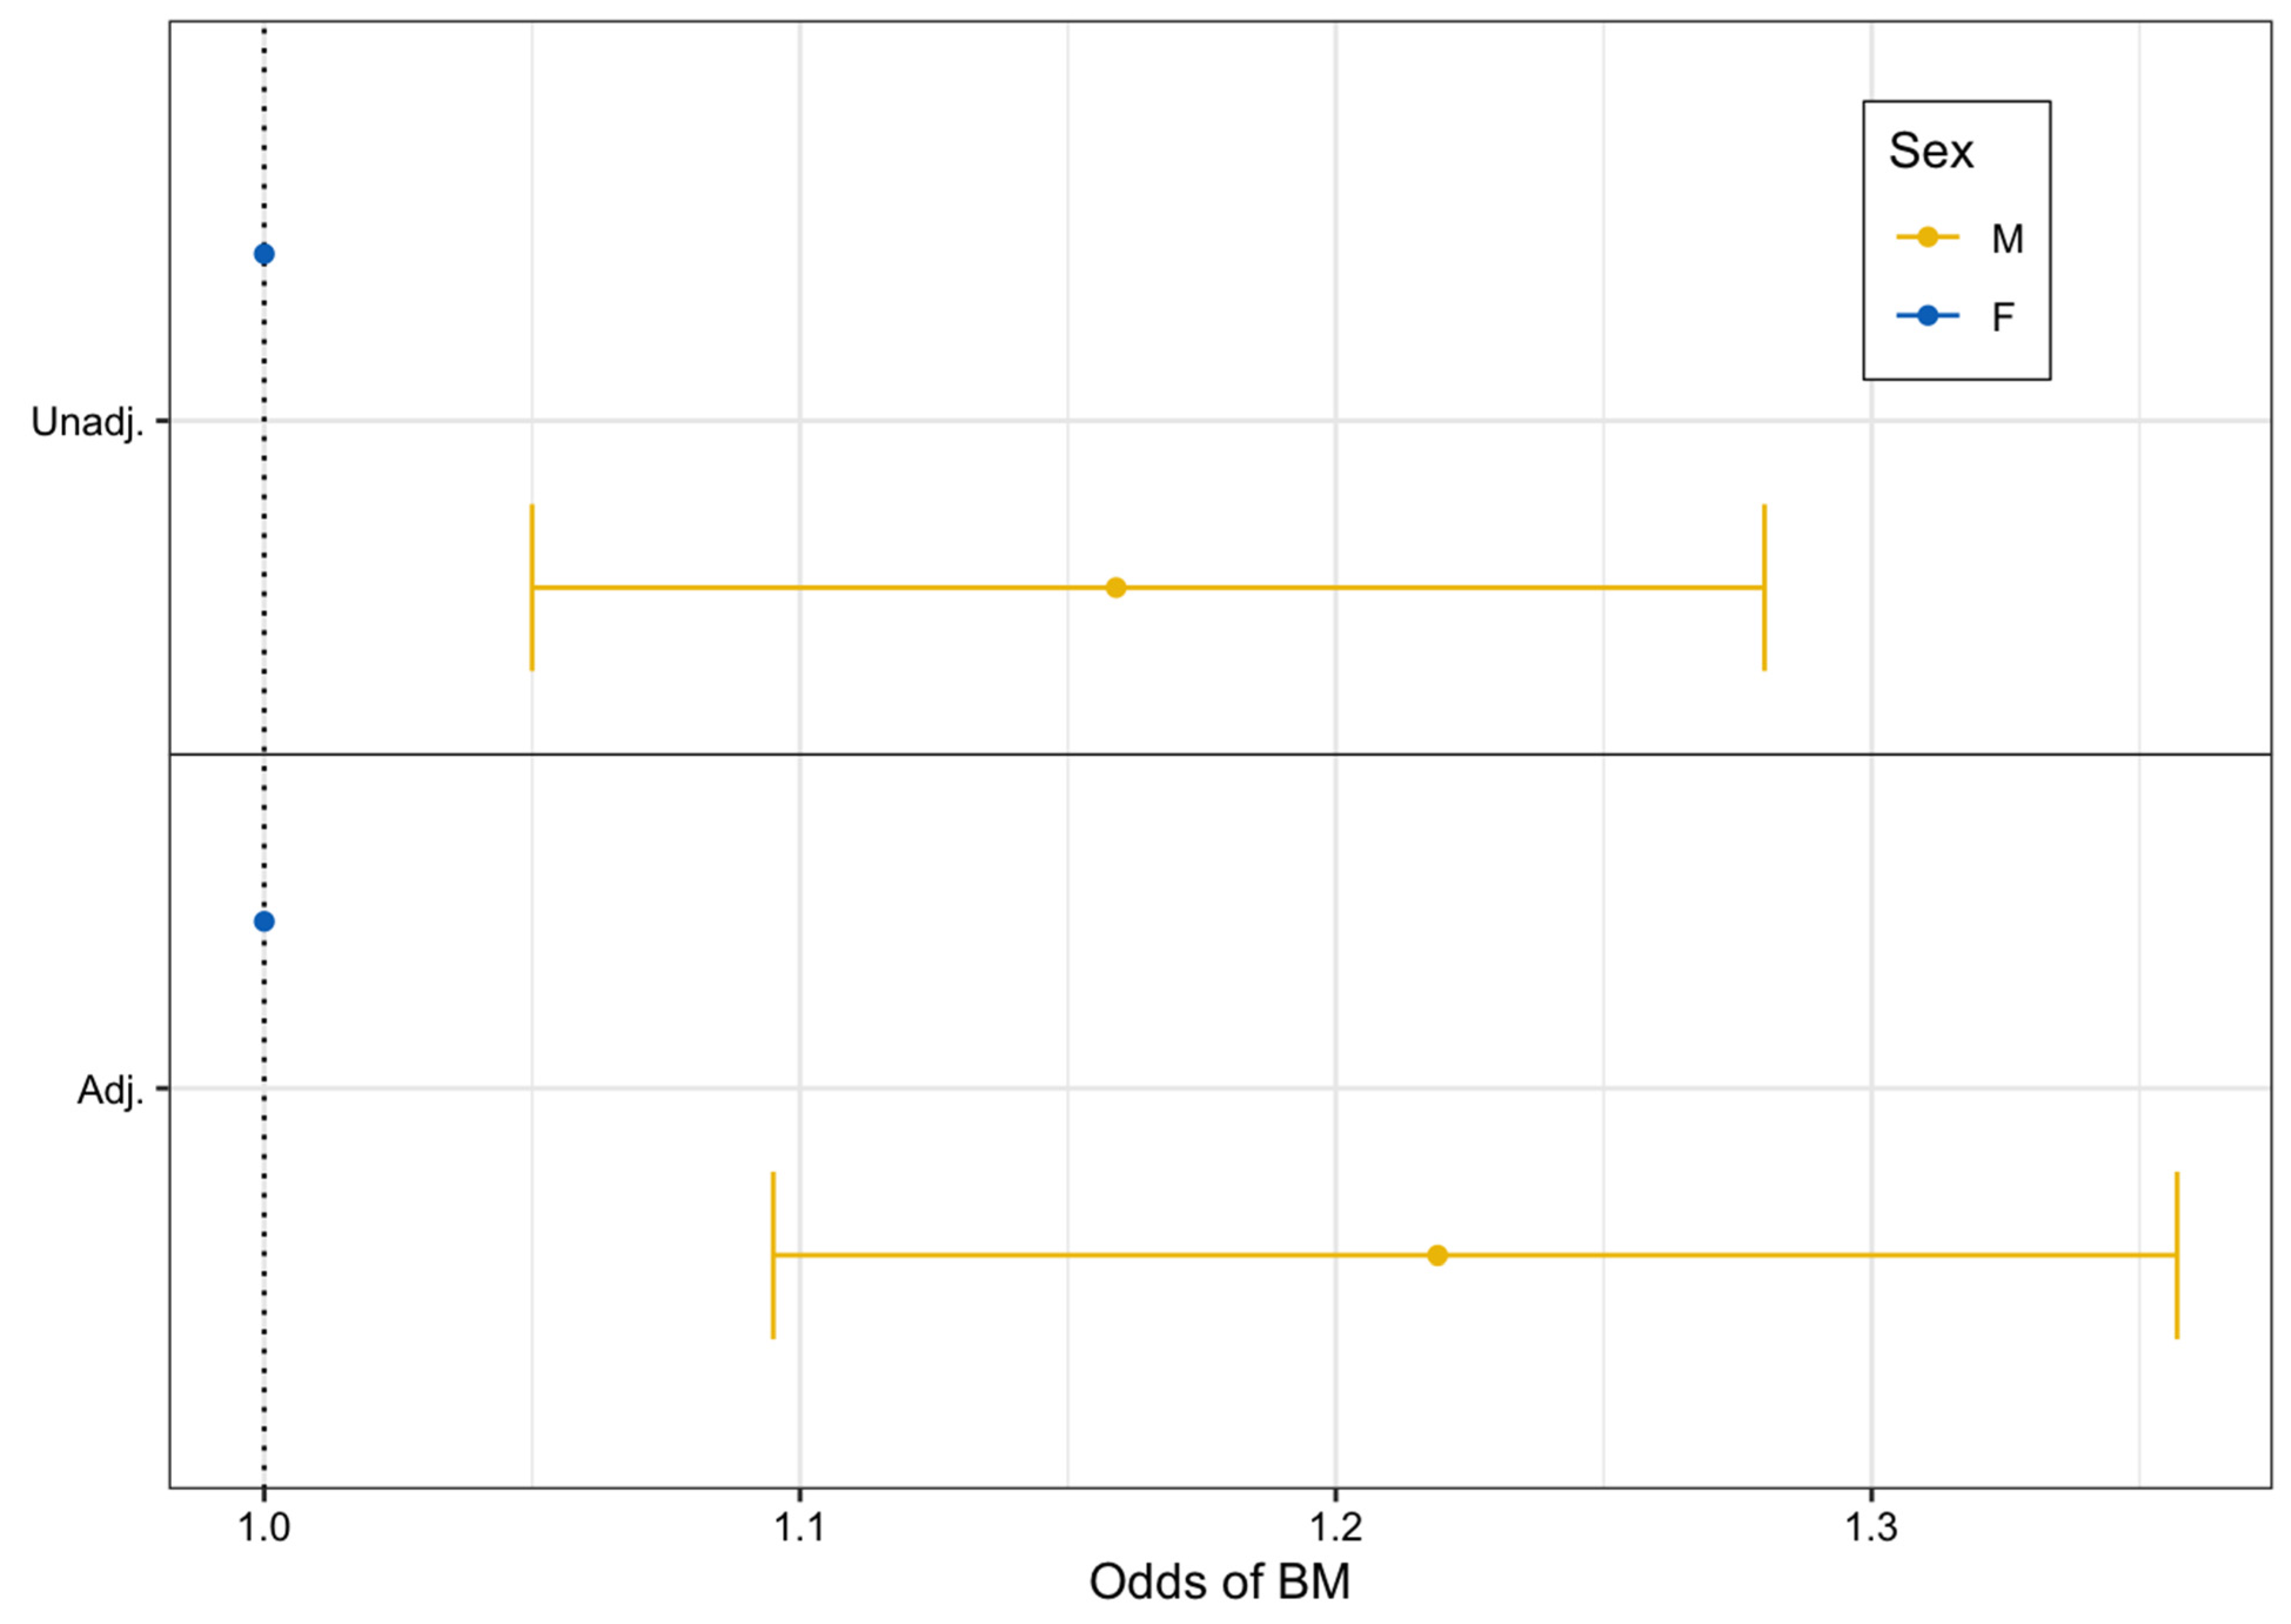Click the 1.2 x-axis tick label
The width and height of the screenshot is (2291, 1624).
(1335, 1529)
